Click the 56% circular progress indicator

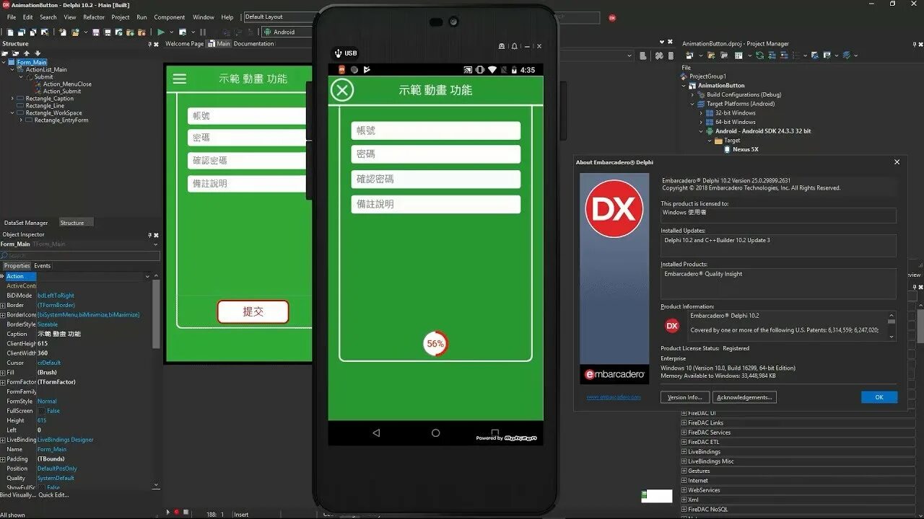pyautogui.click(x=435, y=344)
